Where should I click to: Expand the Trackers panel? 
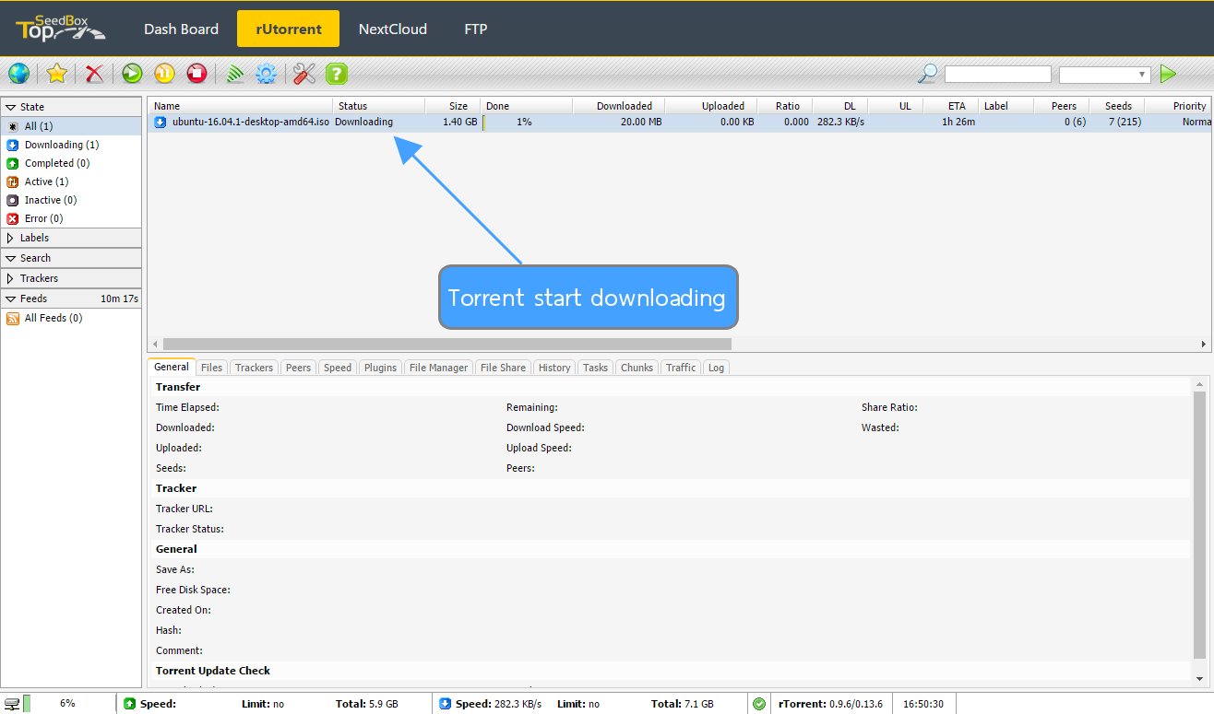[71, 278]
